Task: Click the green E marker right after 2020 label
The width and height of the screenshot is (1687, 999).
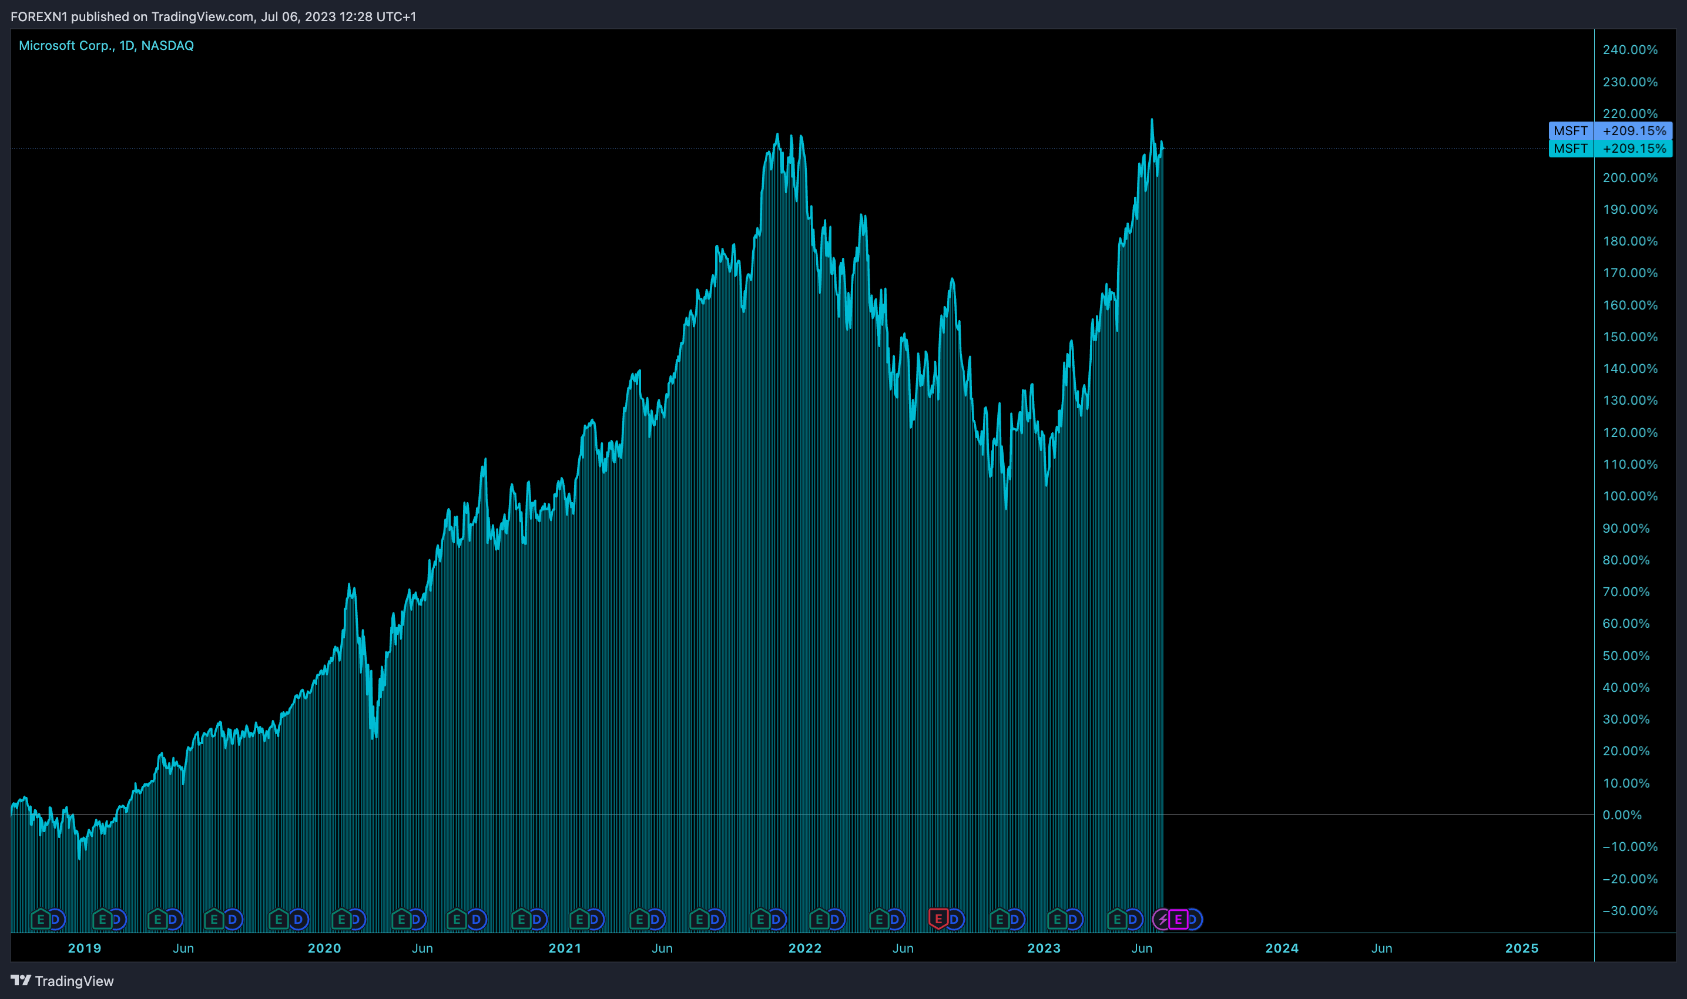Action: coord(341,919)
